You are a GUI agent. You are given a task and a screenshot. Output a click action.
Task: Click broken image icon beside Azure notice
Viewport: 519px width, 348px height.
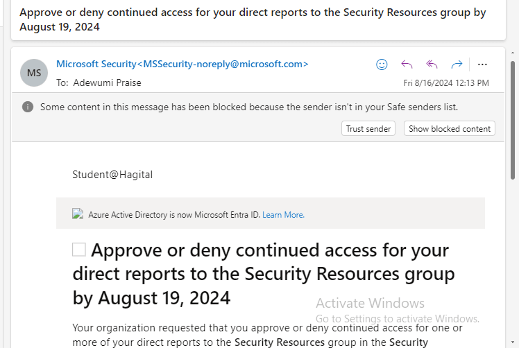pyautogui.click(x=78, y=214)
